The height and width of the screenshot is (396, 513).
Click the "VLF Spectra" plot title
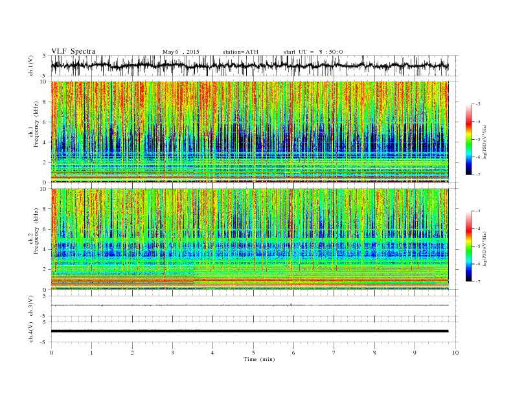point(73,51)
